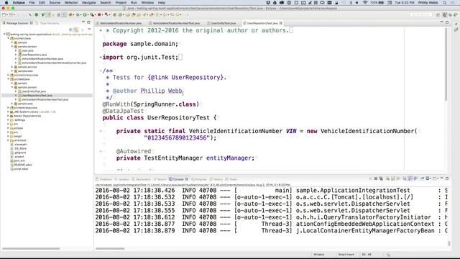The height and width of the screenshot is (259, 460).
Task: Open macOS Spotlight search icon
Action: click(445, 3)
